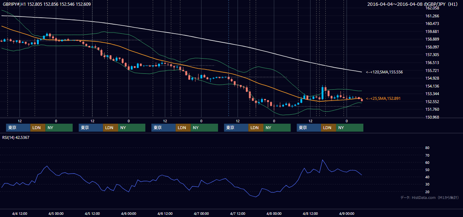463x217 pixels.
Task: Click the 4/5 00:00 time axis label
Action: (56, 213)
